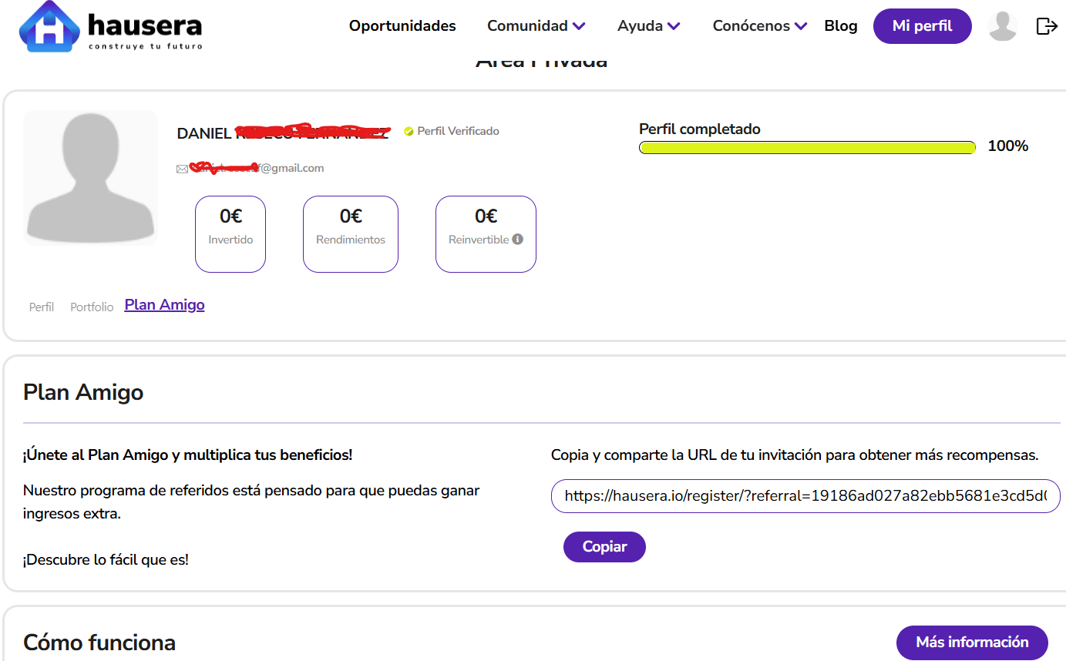This screenshot has height=661, width=1066.
Task: Click the '¡Únete al Plan Amigo' headline
Action: point(187,455)
